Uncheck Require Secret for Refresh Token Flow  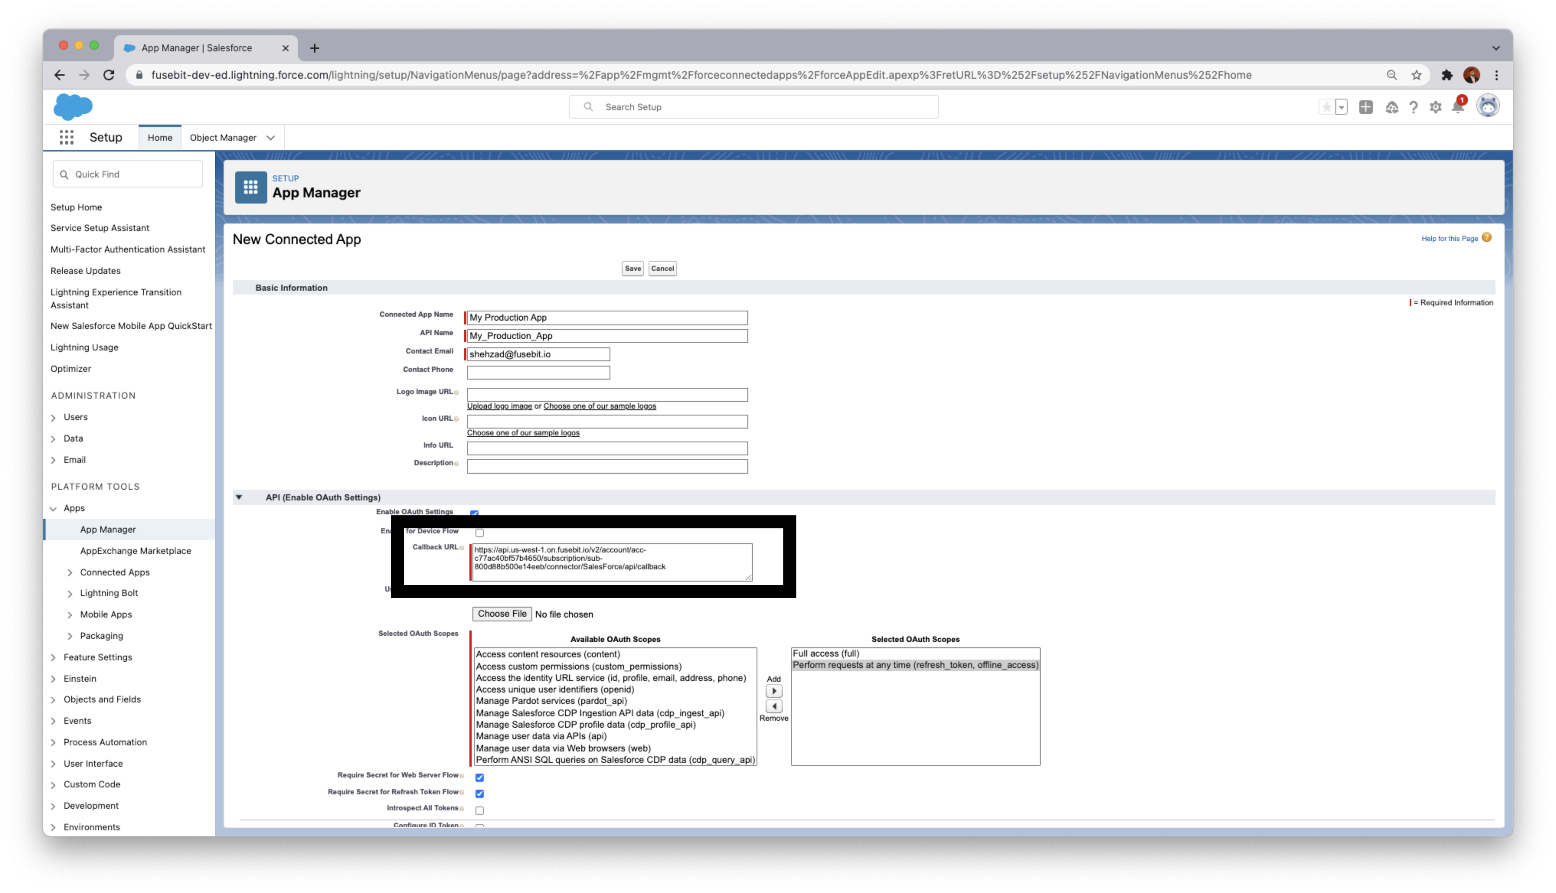tap(480, 794)
